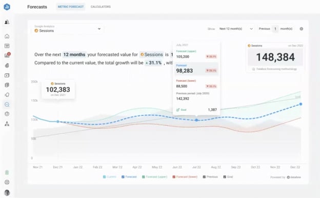Screen dimensions: 320x198
Task: Toggle the Goal legend checkbox
Action: [225, 177]
